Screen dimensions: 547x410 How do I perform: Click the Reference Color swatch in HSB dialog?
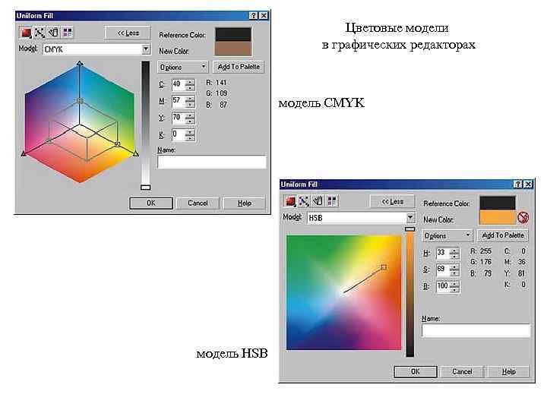click(x=498, y=203)
